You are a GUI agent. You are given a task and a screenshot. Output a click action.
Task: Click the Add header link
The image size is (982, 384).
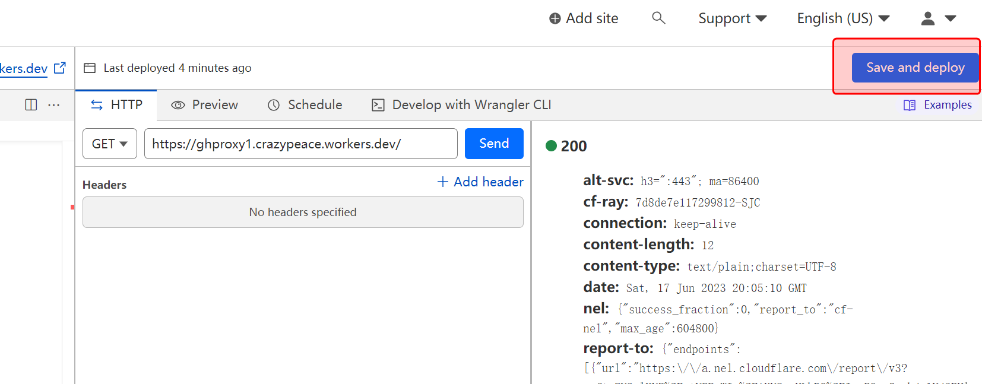pyautogui.click(x=480, y=182)
